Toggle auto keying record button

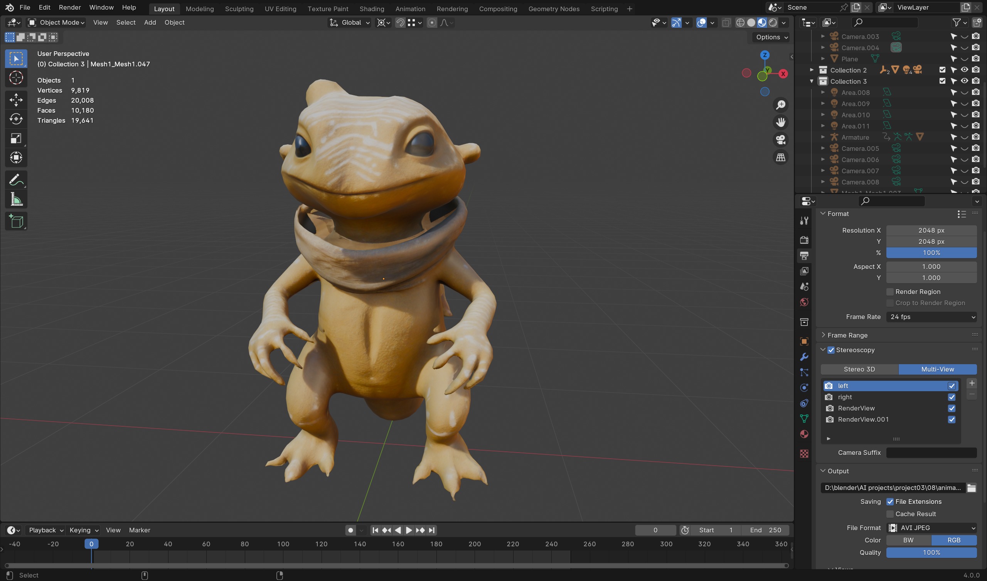tap(350, 530)
